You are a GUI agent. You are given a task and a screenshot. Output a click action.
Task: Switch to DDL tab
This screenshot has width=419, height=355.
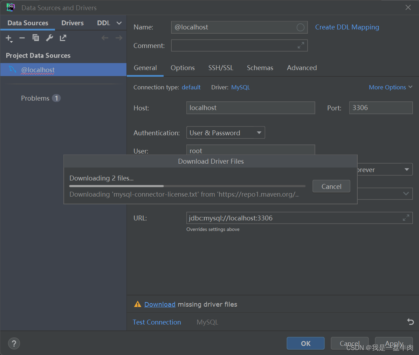[103, 23]
